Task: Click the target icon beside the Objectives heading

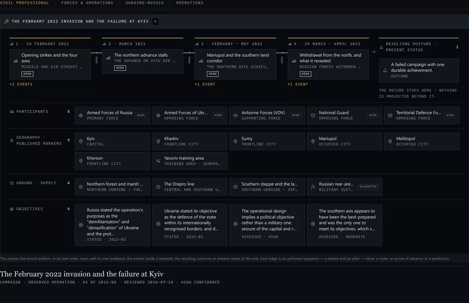Action: 12,209
